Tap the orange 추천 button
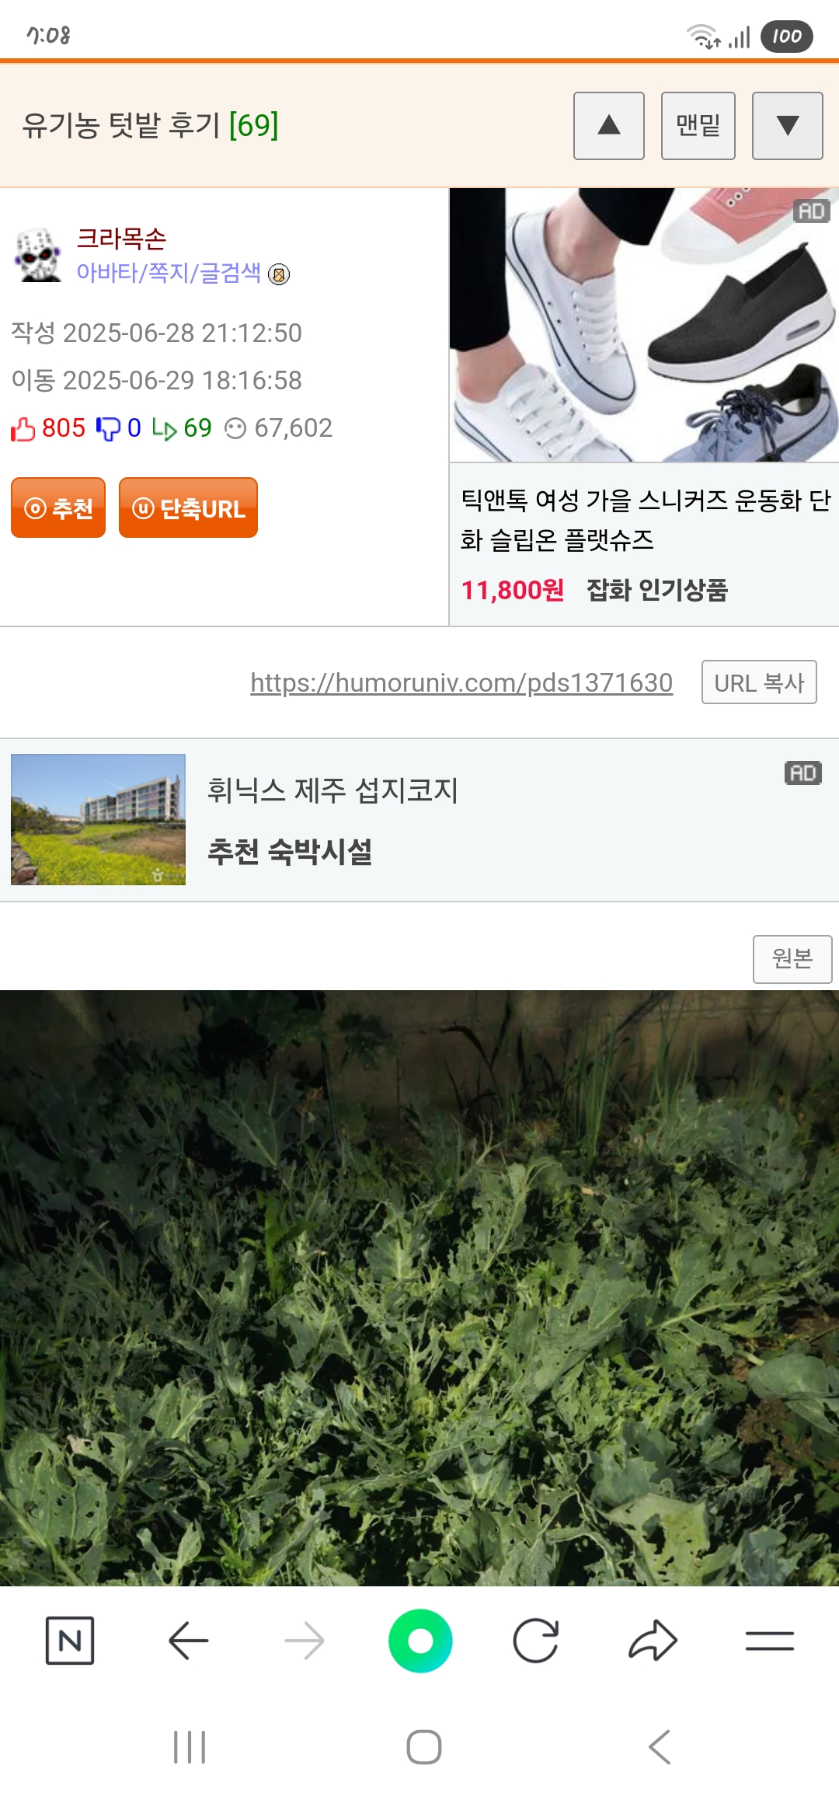Image resolution: width=839 pixels, height=1800 pixels. (x=58, y=508)
